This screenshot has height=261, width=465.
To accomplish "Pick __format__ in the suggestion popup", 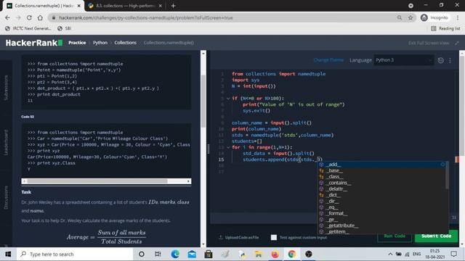I will tap(382, 213).
